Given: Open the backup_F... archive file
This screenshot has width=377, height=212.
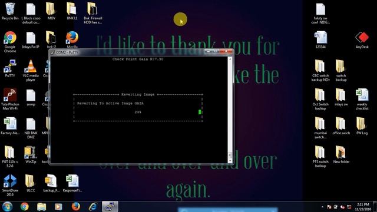Looking at the screenshot, I should click(51, 183).
